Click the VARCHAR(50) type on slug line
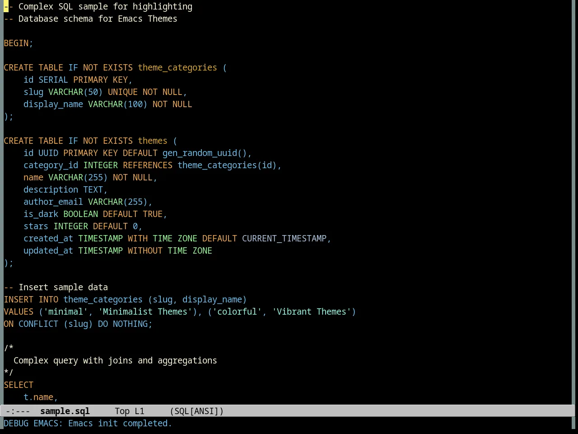578x434 pixels. coord(75,92)
